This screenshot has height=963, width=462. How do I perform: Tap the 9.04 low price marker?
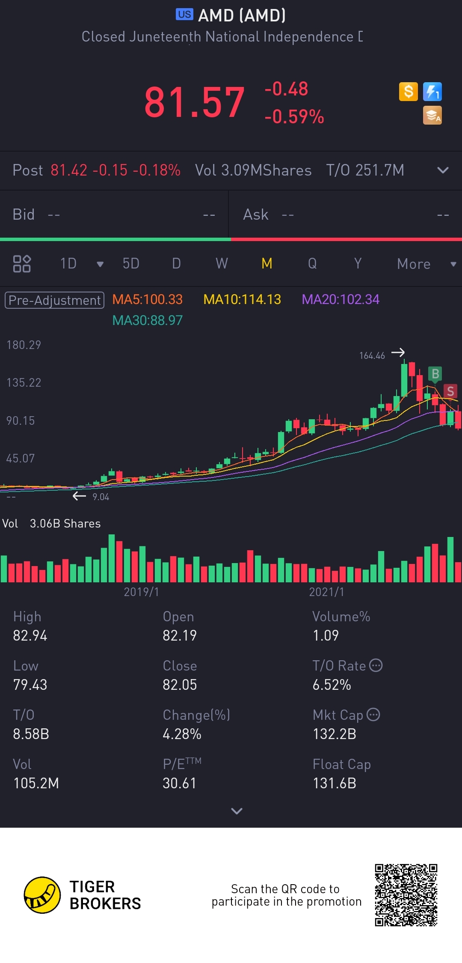[101, 497]
